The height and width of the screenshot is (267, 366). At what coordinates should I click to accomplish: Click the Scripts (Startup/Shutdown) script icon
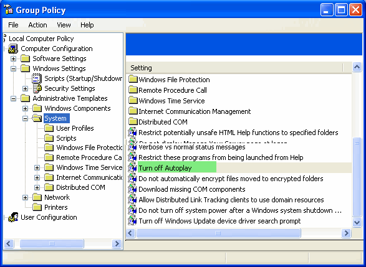pos(37,78)
